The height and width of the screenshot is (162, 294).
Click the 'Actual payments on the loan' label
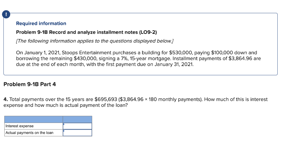point(30,133)
